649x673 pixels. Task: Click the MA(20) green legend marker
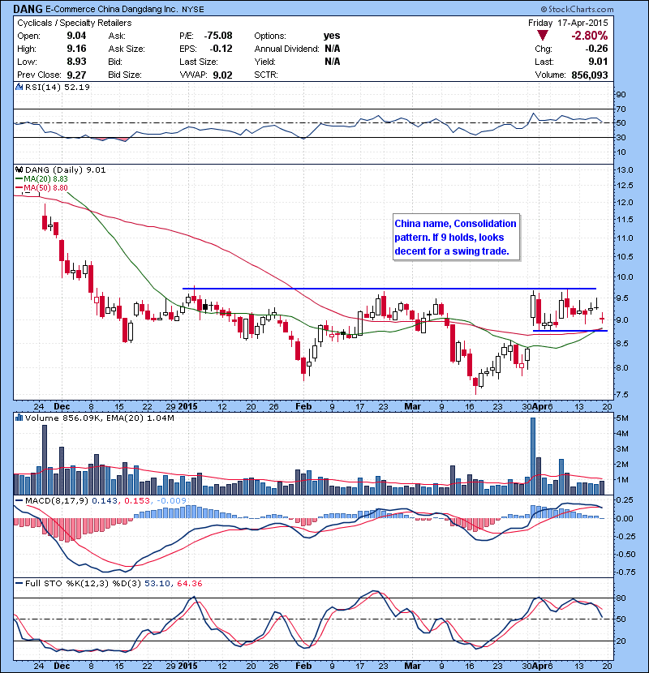point(19,178)
